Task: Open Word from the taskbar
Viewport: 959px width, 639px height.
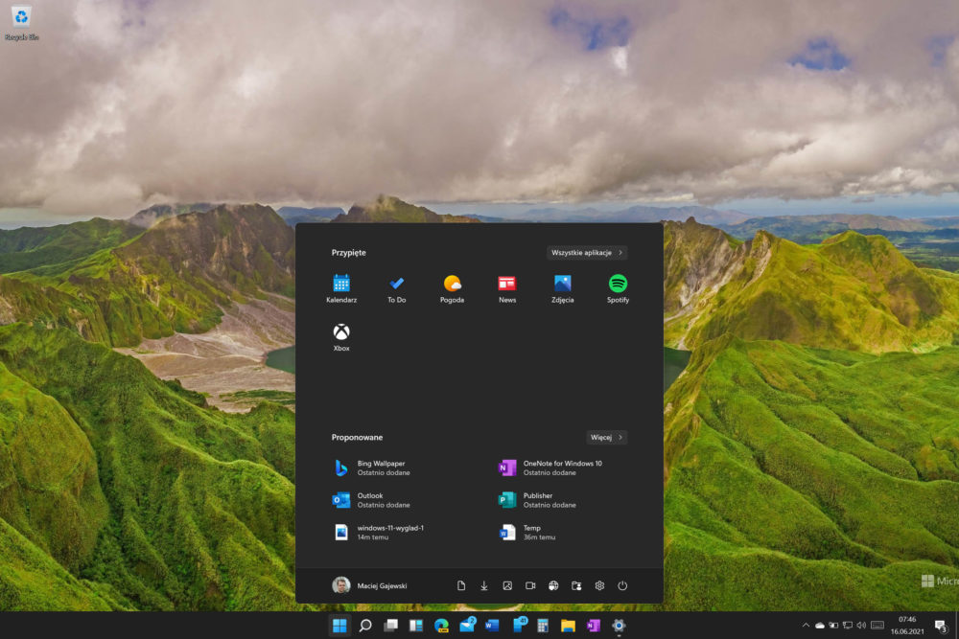Action: point(492,626)
